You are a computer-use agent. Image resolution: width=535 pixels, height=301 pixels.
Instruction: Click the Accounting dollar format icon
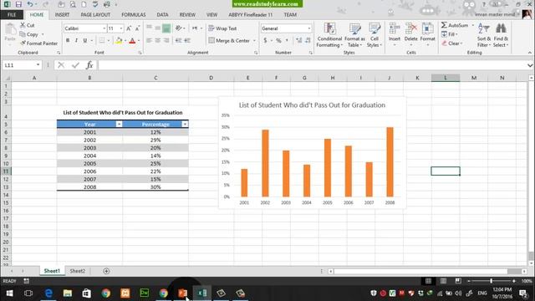point(265,41)
